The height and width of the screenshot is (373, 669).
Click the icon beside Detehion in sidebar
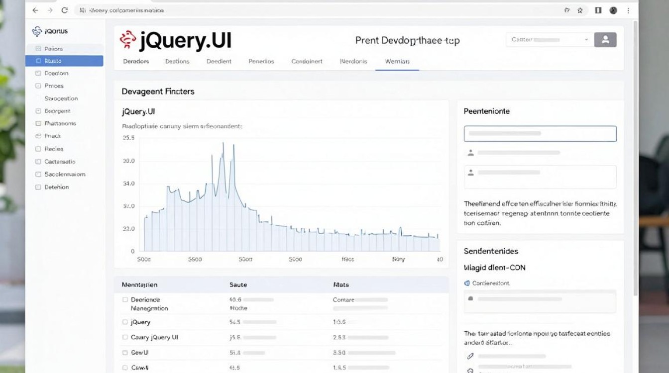[38, 187]
